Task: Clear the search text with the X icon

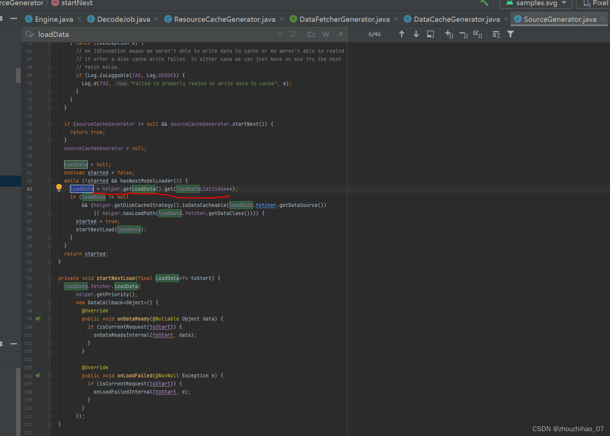Action: coord(280,34)
